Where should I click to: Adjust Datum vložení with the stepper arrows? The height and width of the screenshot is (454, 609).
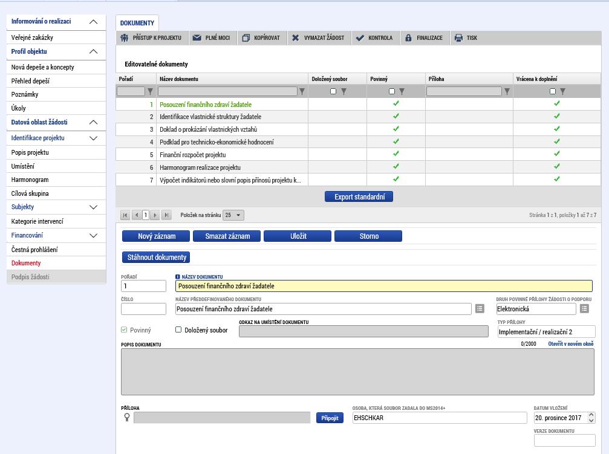point(591,418)
